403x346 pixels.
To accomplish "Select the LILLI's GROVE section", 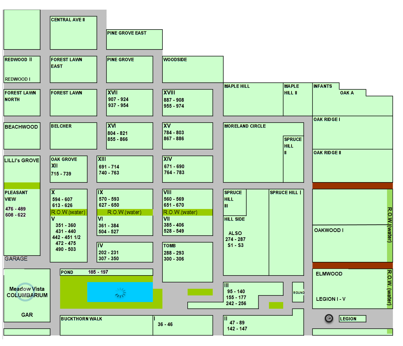I will tap(22, 169).
